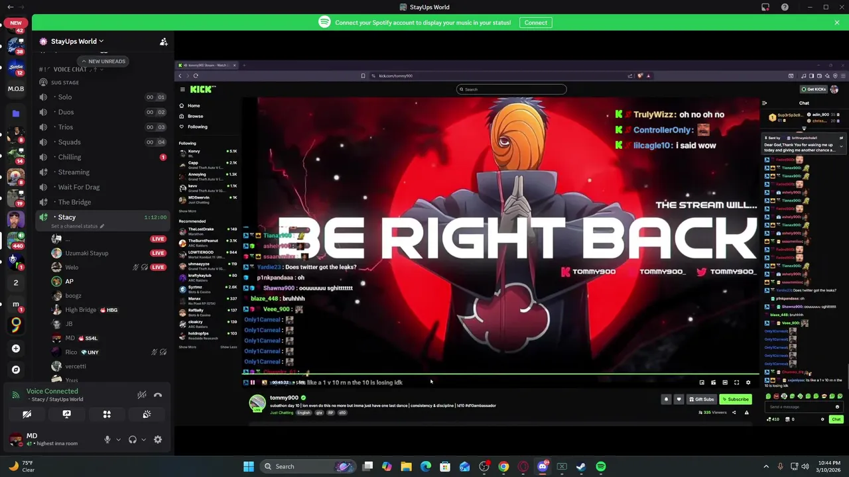This screenshot has height=477, width=849.
Task: Set a channel status for Stacy
Action: click(x=76, y=226)
